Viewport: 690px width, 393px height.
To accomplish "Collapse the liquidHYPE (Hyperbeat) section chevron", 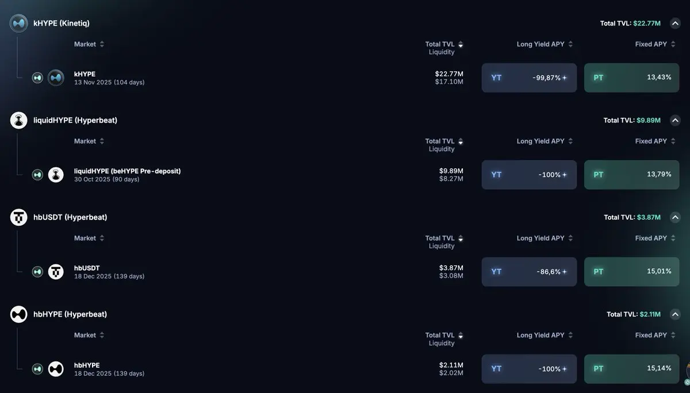I will pos(676,120).
